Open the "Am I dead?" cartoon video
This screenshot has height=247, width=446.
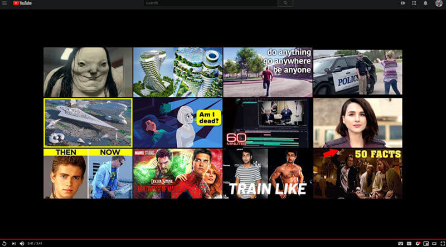178,122
